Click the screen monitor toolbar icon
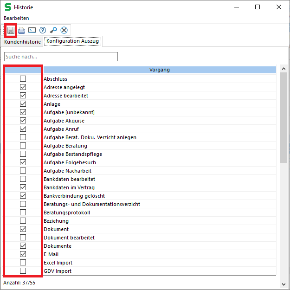The width and height of the screenshot is (290, 290). (32, 30)
